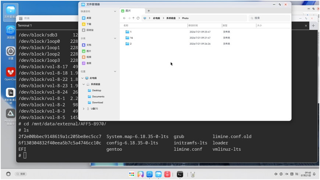This screenshot has width=320, height=180.
Task: Go forward in file manager navigation
Action: coord(129,18)
